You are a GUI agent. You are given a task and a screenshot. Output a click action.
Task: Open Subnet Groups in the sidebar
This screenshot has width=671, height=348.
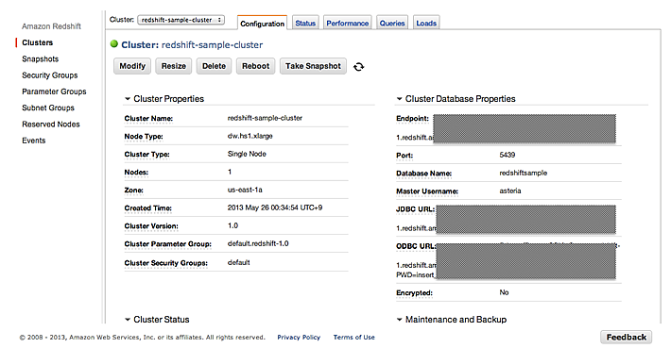point(48,108)
